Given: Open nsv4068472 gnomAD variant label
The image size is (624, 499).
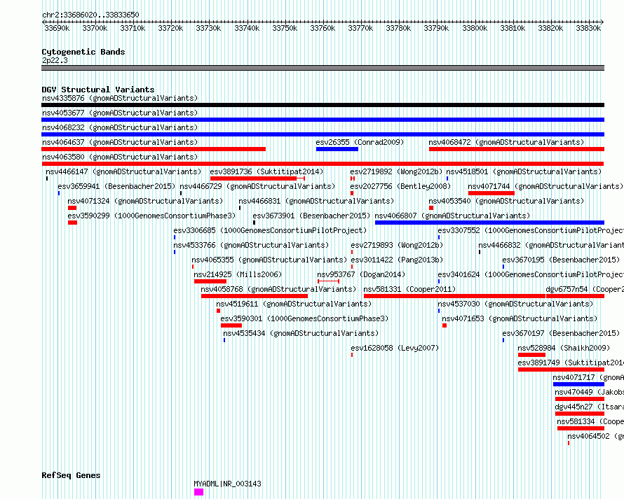Looking at the screenshot, I should pyautogui.click(x=506, y=142).
